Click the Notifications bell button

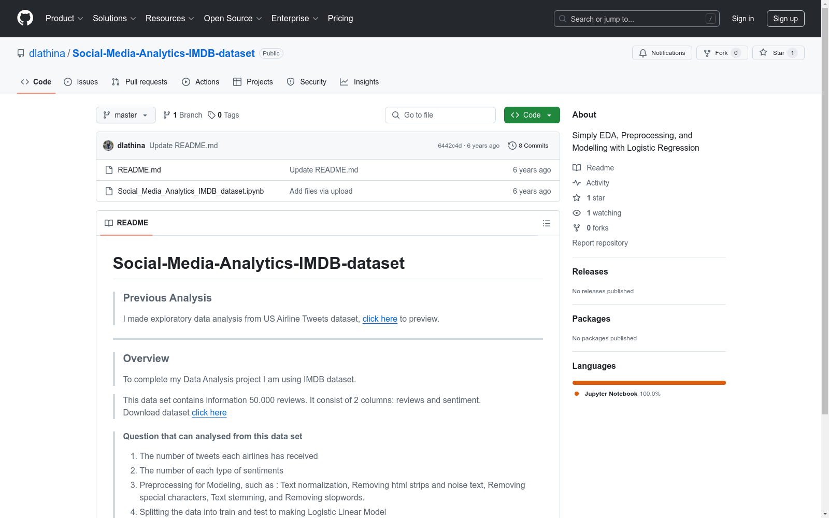662,53
